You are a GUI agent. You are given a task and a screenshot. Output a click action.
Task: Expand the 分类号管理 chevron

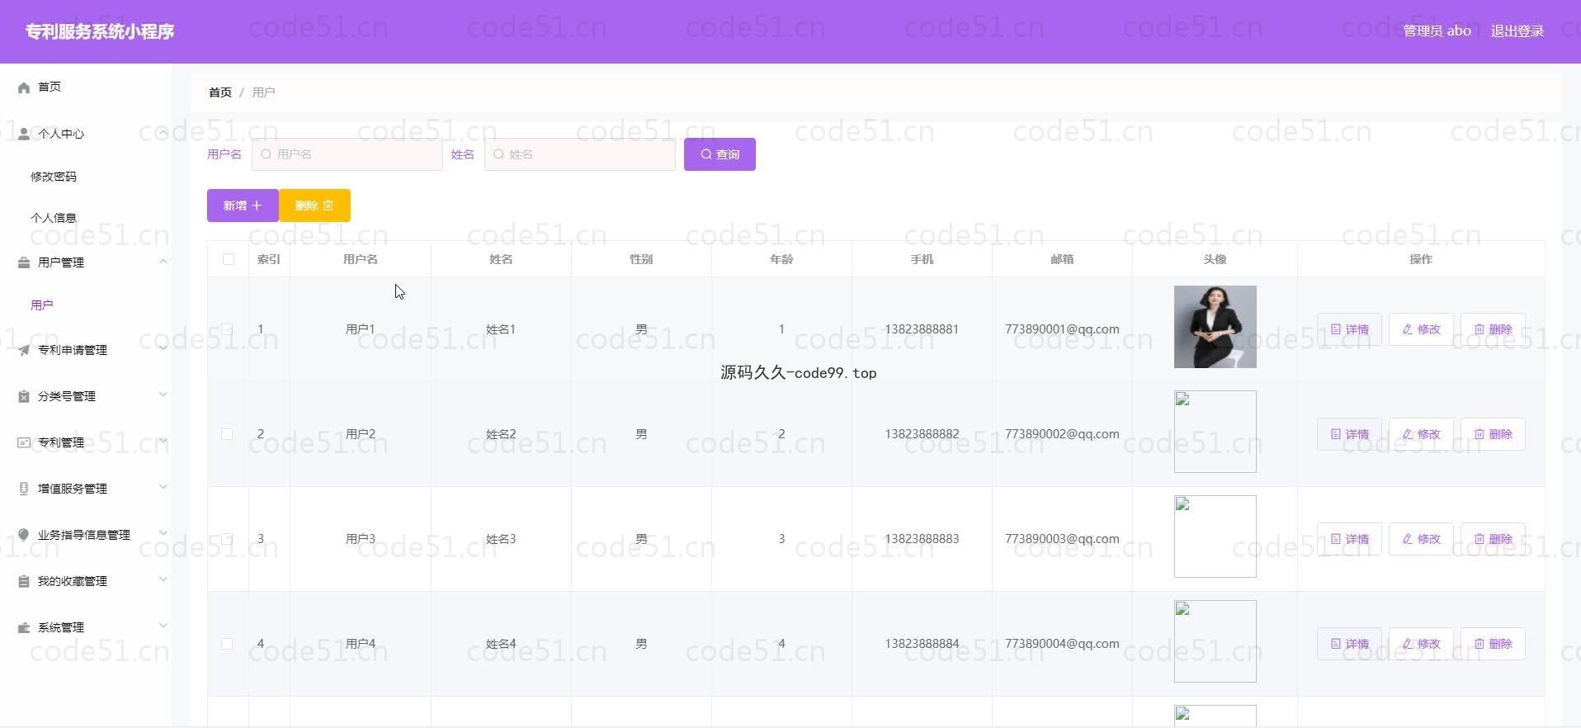point(163,395)
